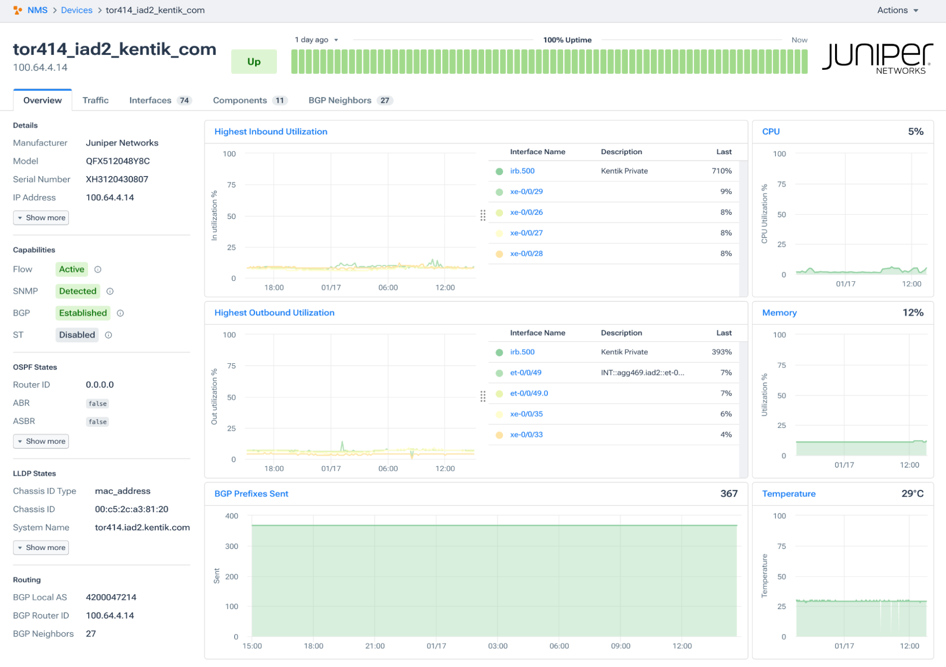Switch to the Traffic tab

[96, 100]
